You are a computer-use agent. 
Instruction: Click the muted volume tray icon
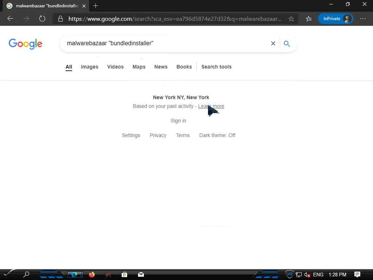point(307,275)
